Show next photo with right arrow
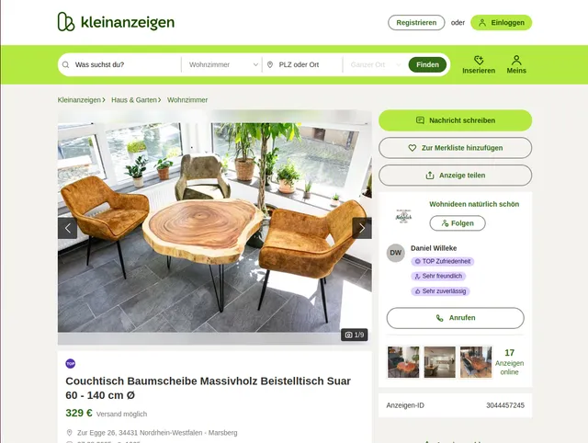This screenshot has width=588, height=443. click(362, 228)
